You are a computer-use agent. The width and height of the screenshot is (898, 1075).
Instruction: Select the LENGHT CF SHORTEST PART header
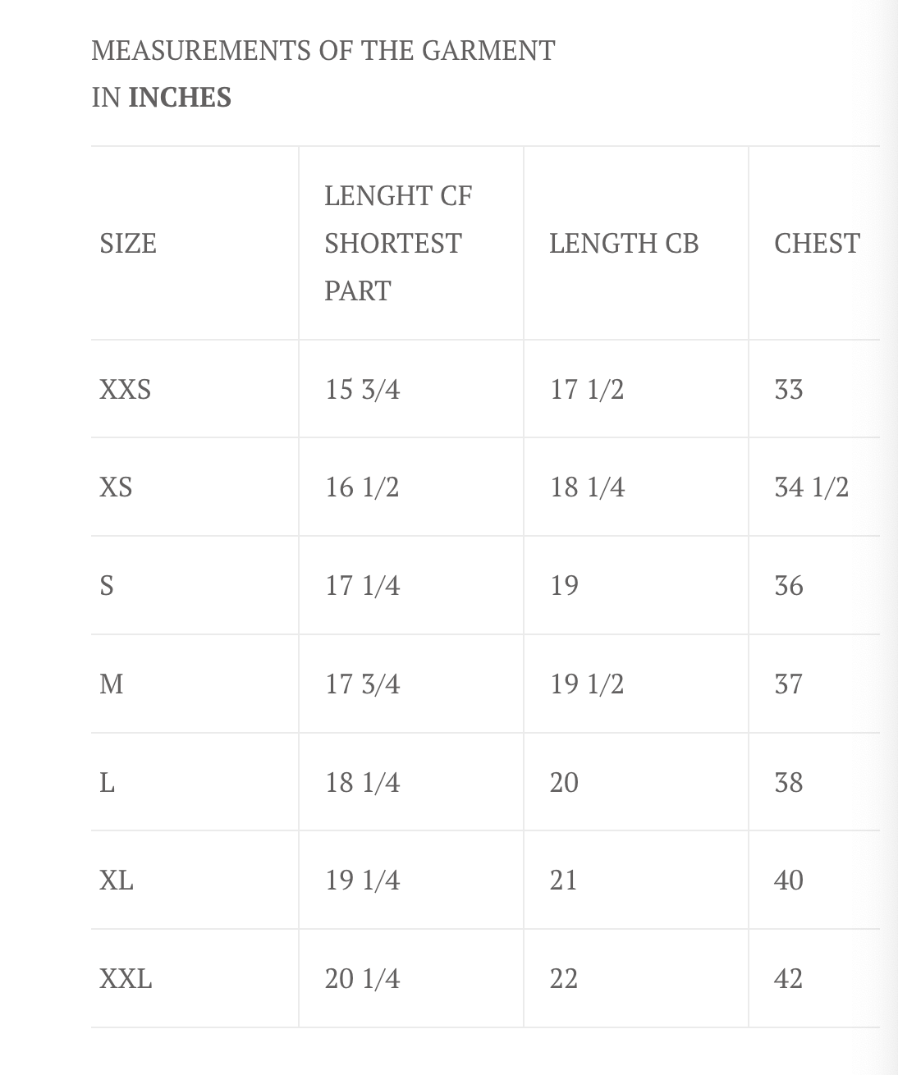pos(398,244)
